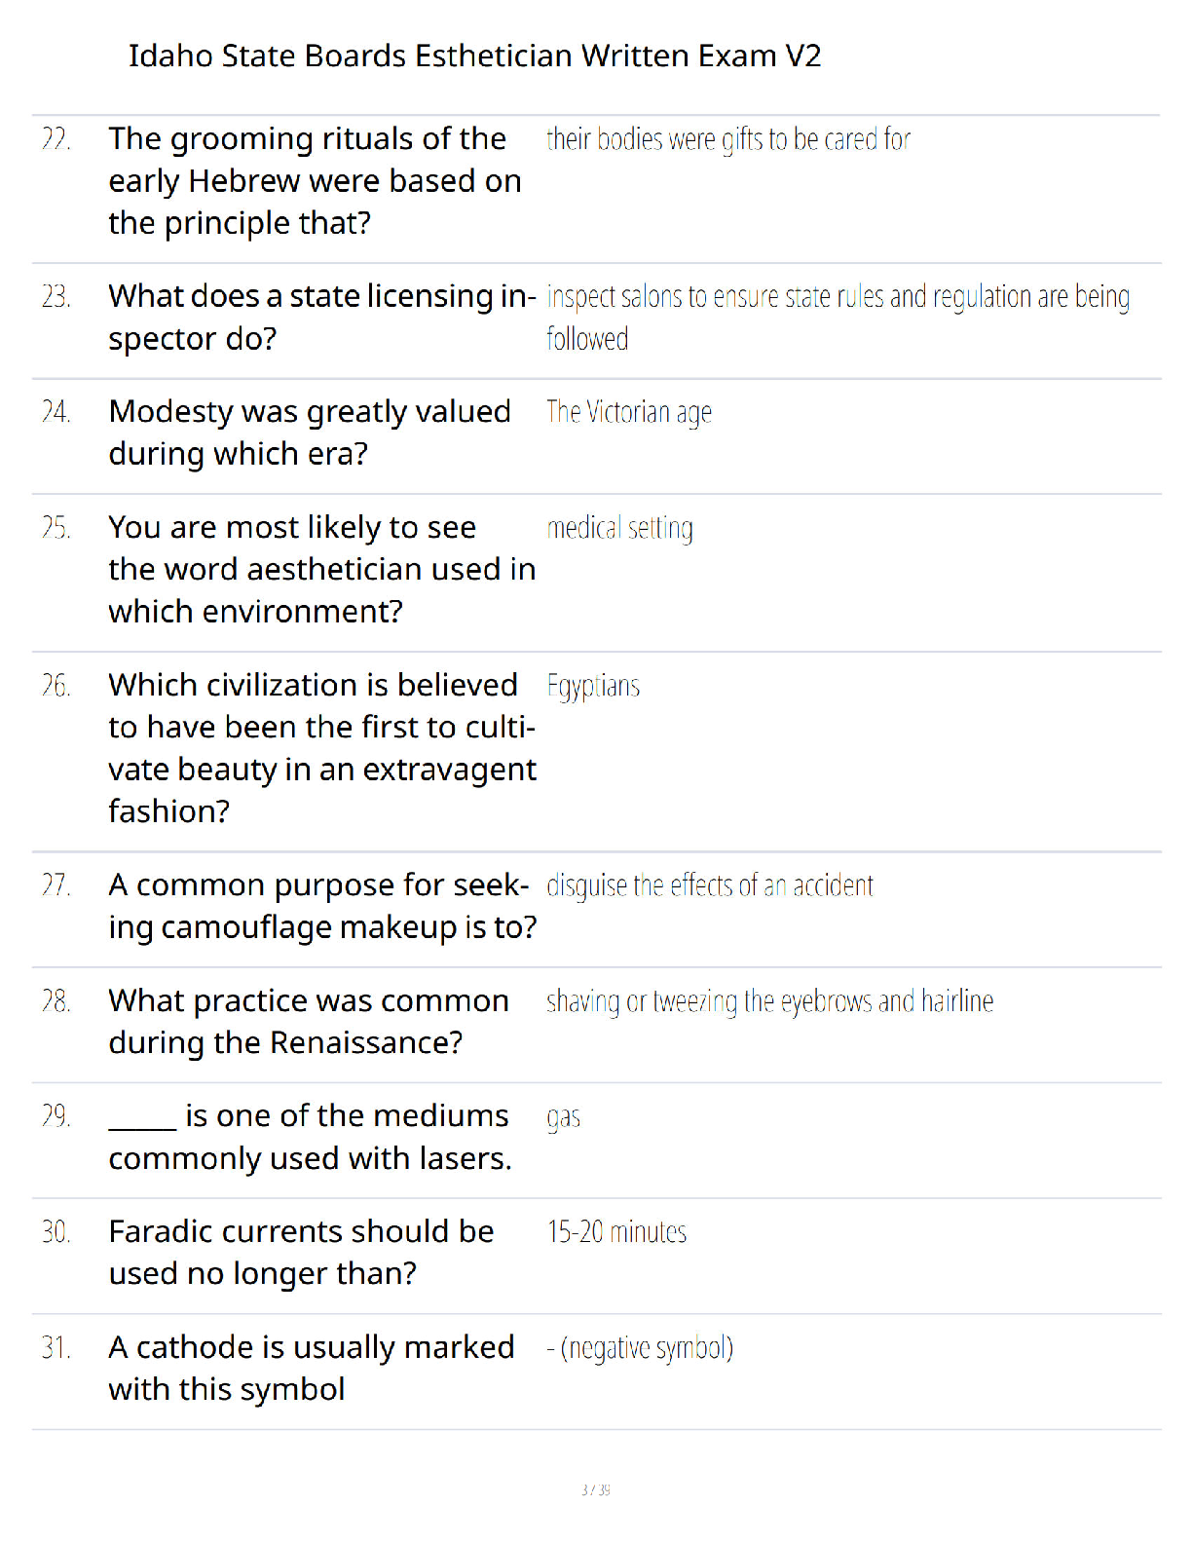This screenshot has height=1543, width=1192.
Task: Click the answer 'Egyptians'
Action: 593,686
